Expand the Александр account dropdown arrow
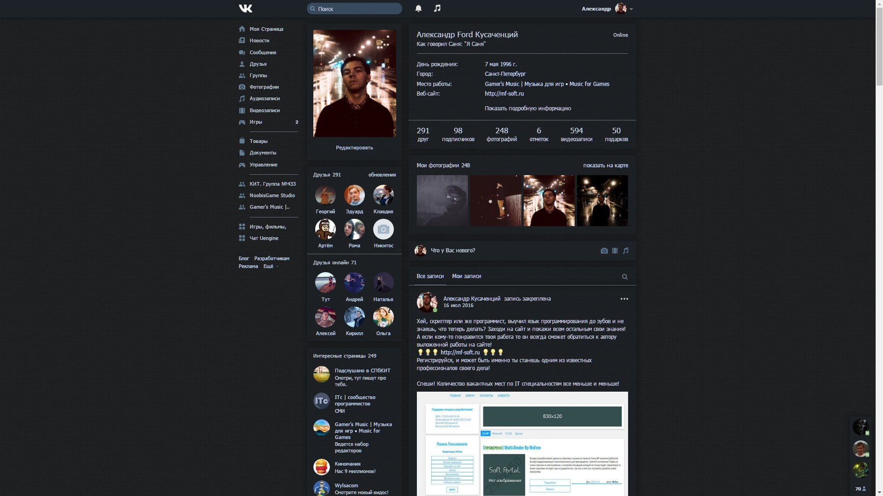 point(631,9)
